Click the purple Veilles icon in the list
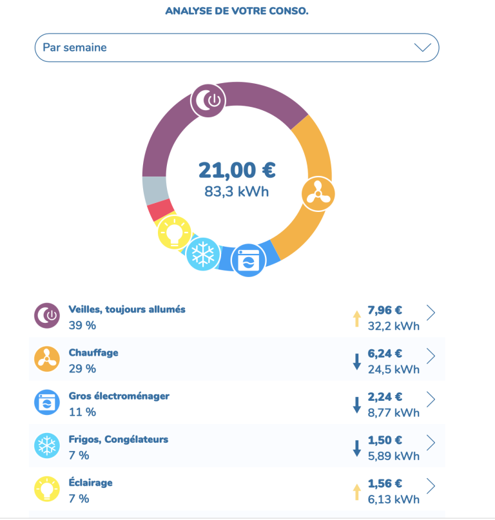 [x=47, y=316]
